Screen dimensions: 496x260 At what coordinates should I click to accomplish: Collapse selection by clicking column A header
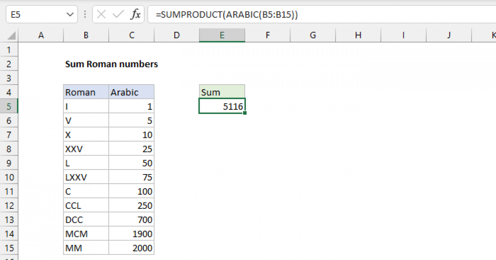41,35
